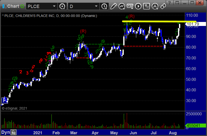Click the lock scale icon beside Dyn

point(13,132)
